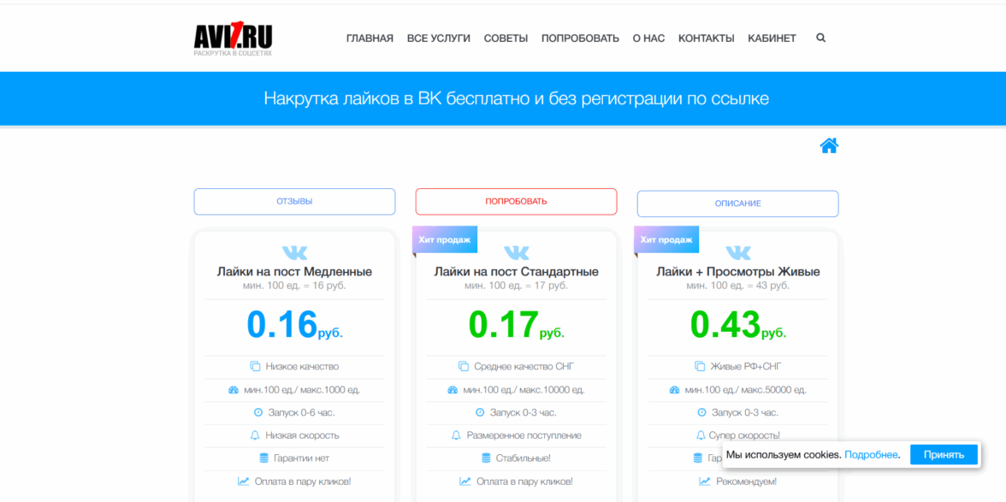Click Супер скорость! text

[x=746, y=435]
